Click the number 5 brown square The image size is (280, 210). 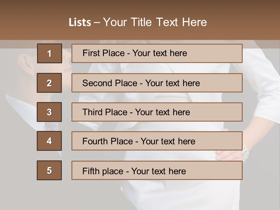[x=49, y=170]
